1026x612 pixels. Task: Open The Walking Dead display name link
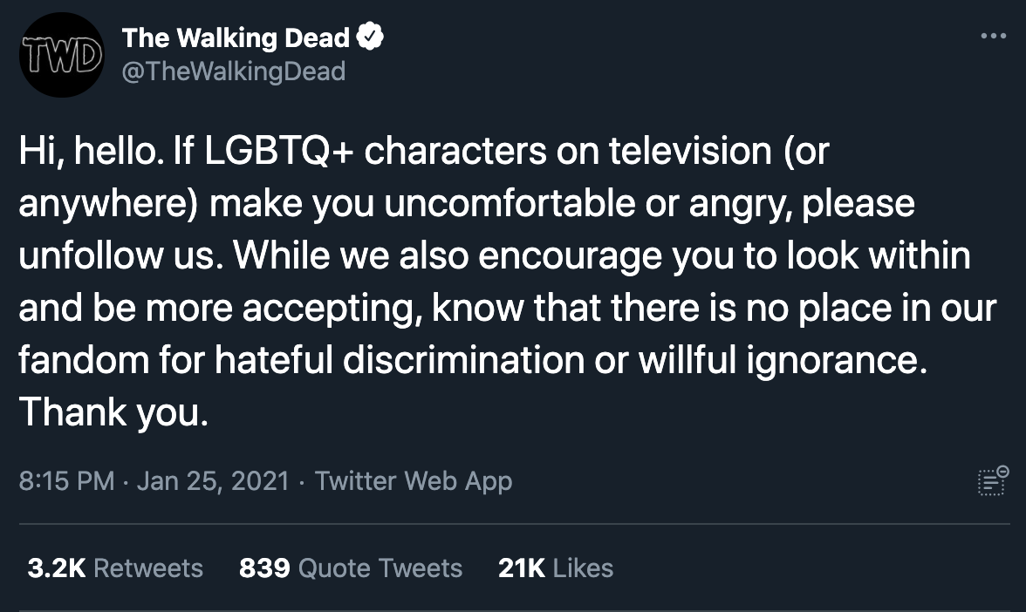[x=236, y=38]
